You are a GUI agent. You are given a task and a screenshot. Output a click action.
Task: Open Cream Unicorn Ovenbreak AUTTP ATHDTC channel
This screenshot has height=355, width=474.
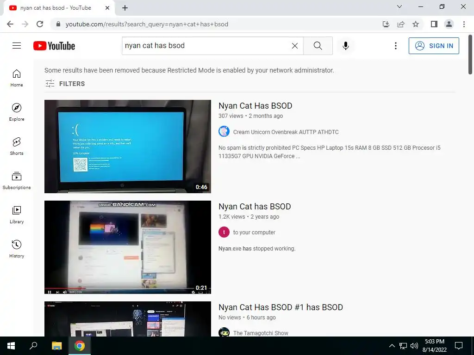(x=286, y=132)
